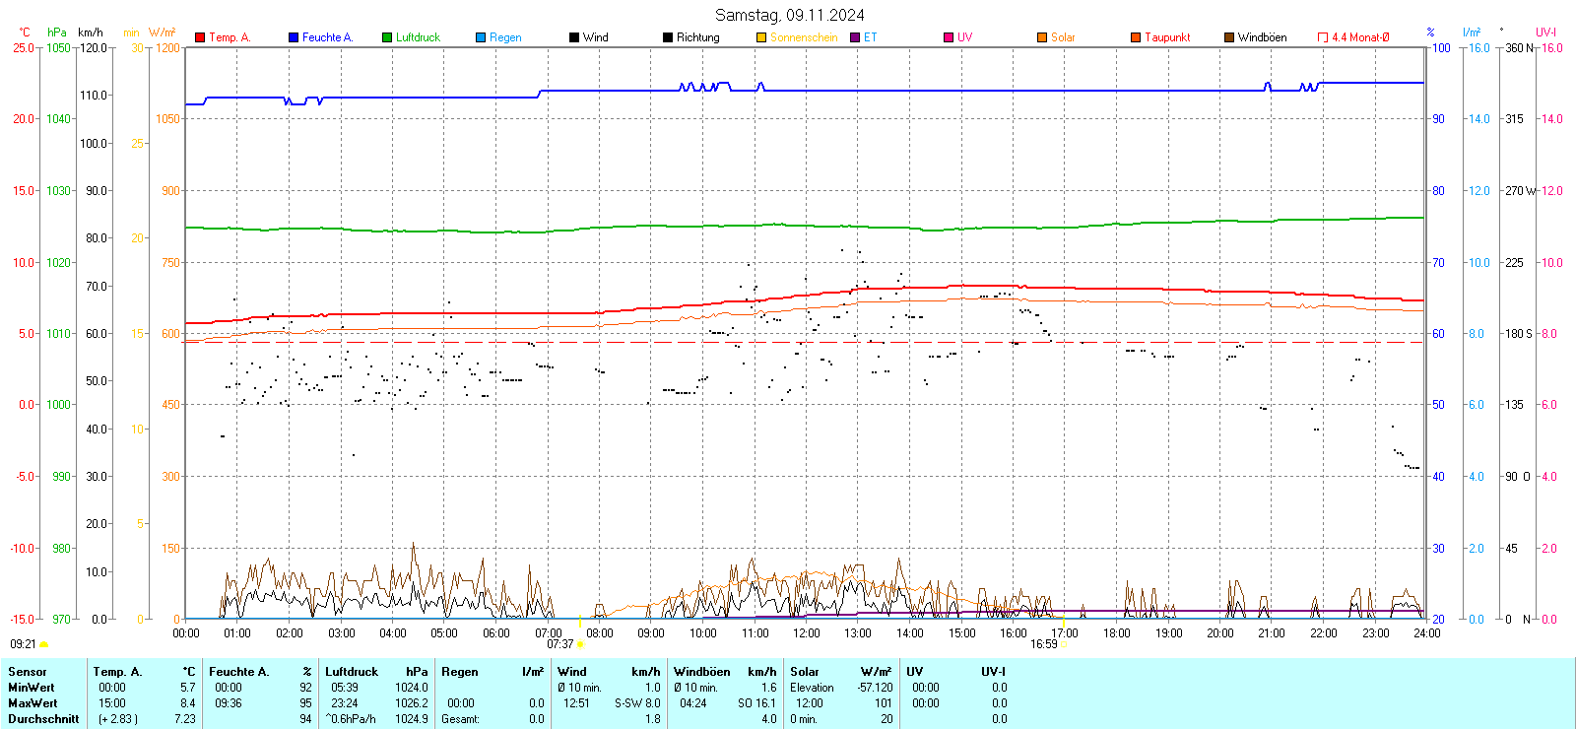1576x729 pixels.
Task: Click the Wind legend label
Action: 595,37
